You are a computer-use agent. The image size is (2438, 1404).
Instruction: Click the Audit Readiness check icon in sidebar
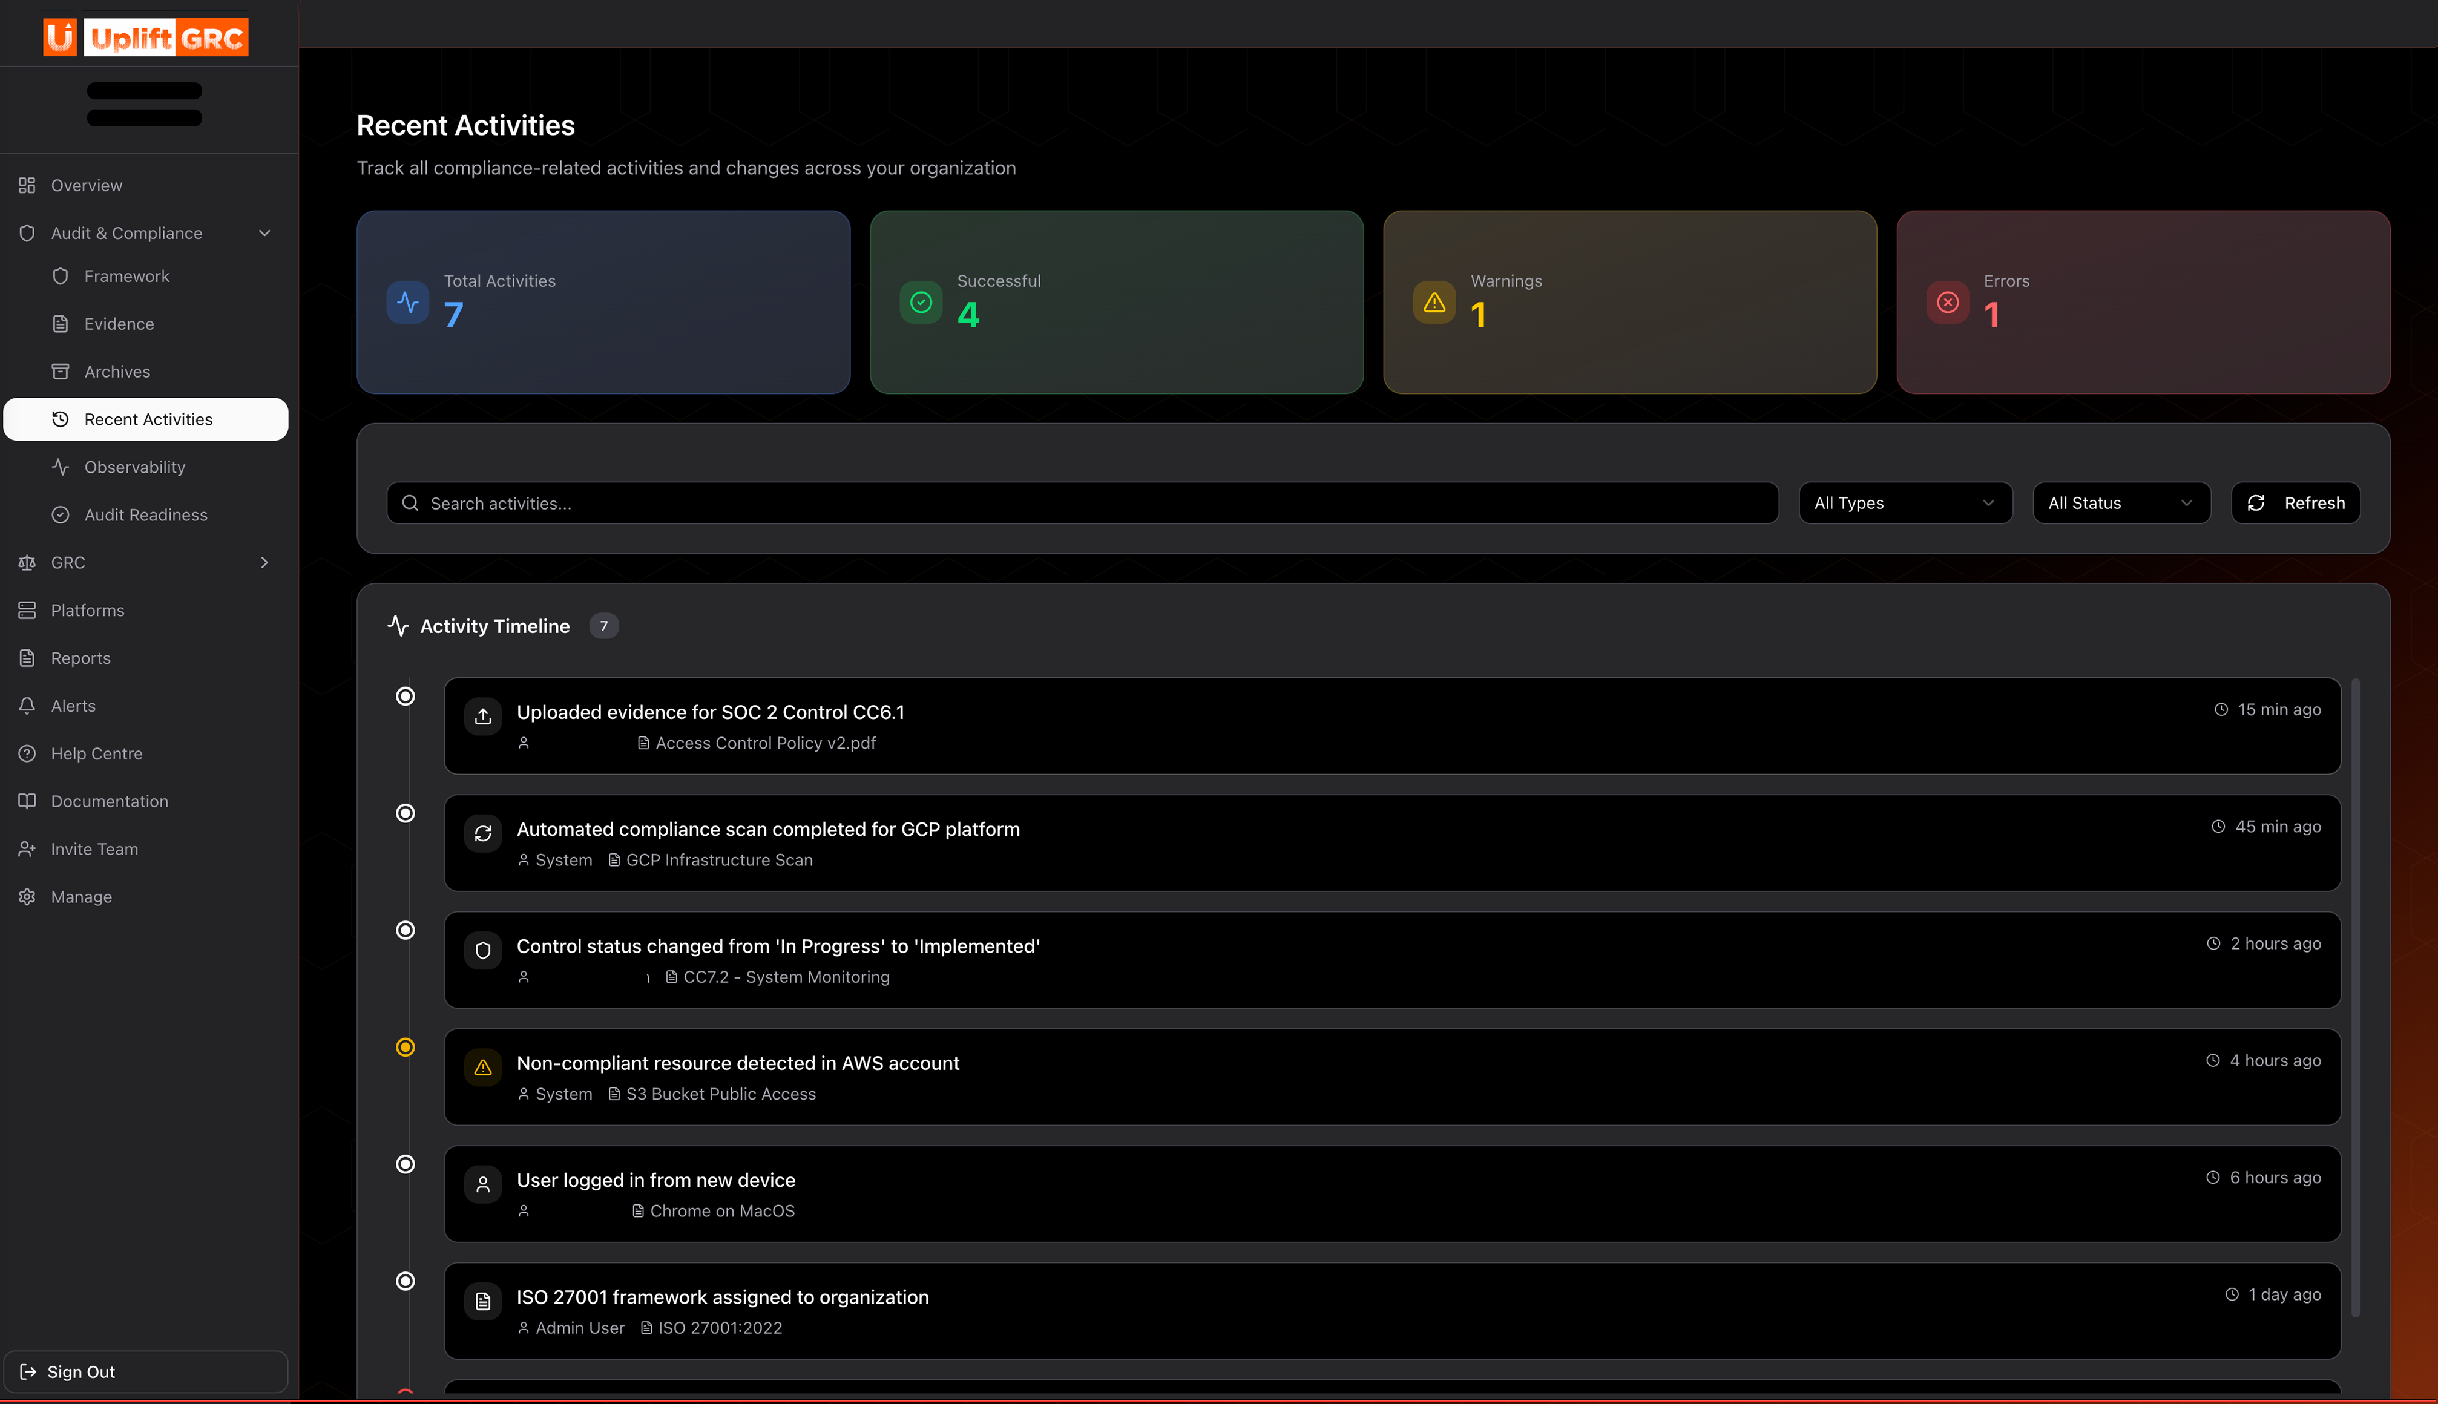[x=60, y=515]
